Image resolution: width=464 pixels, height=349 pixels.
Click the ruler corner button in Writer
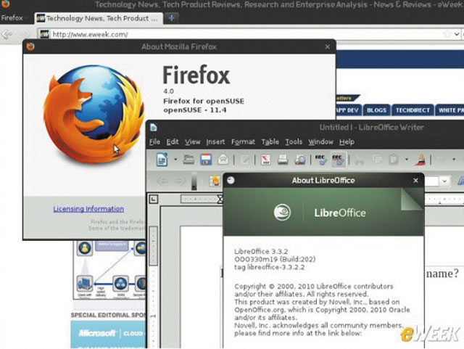tap(153, 199)
